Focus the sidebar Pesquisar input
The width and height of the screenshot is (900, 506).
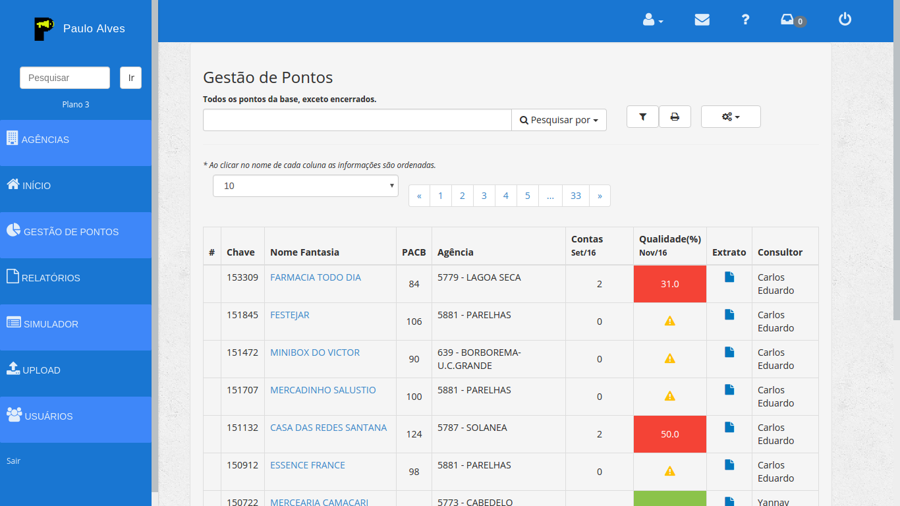pos(65,78)
